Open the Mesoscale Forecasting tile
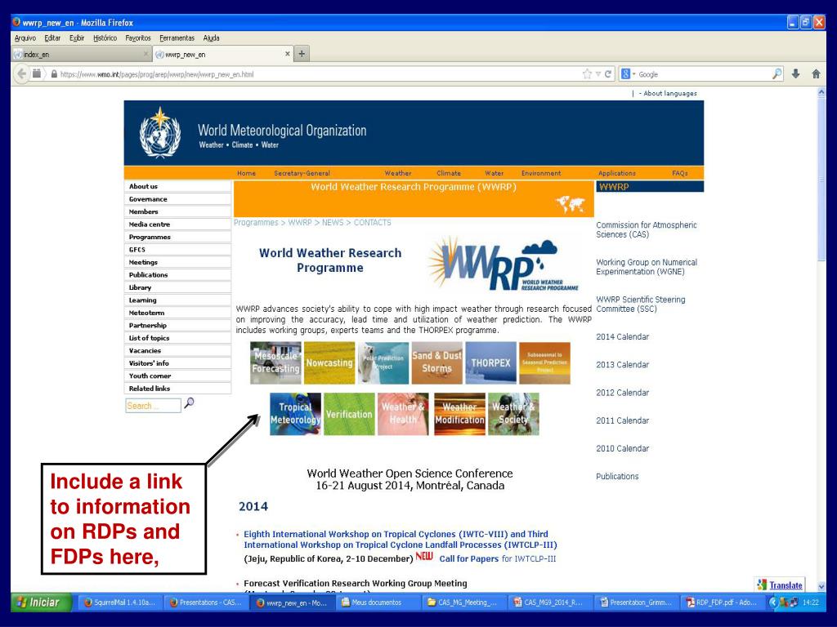Image resolution: width=837 pixels, height=627 pixels. tap(276, 362)
